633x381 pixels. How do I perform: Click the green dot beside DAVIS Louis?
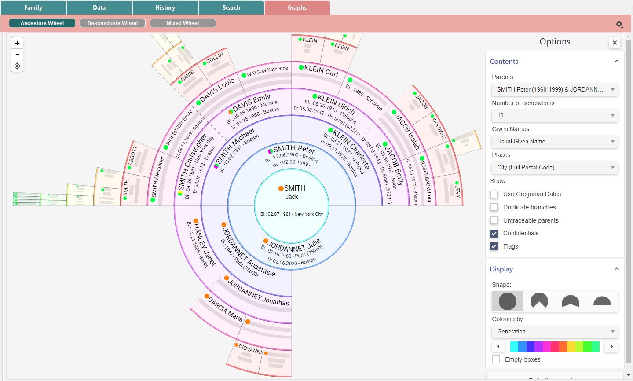pos(198,103)
